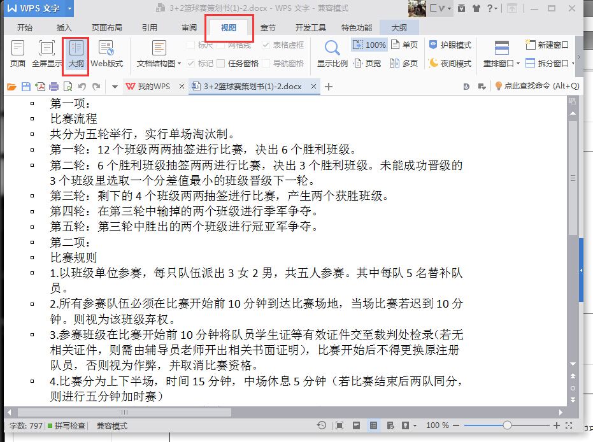This screenshot has width=593, height=442.
Task: Expand the title bar skin dropdown arrow
Action: [449, 8]
